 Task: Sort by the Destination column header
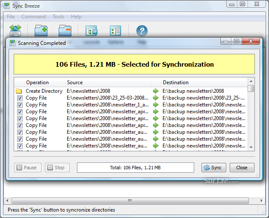tap(204, 82)
